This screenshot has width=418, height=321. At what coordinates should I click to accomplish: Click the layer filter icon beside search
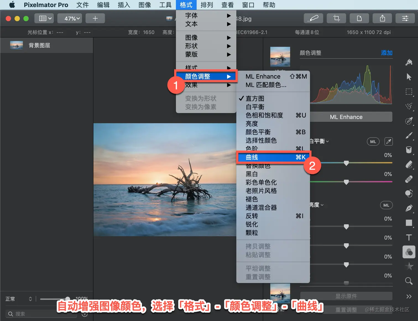85,314
